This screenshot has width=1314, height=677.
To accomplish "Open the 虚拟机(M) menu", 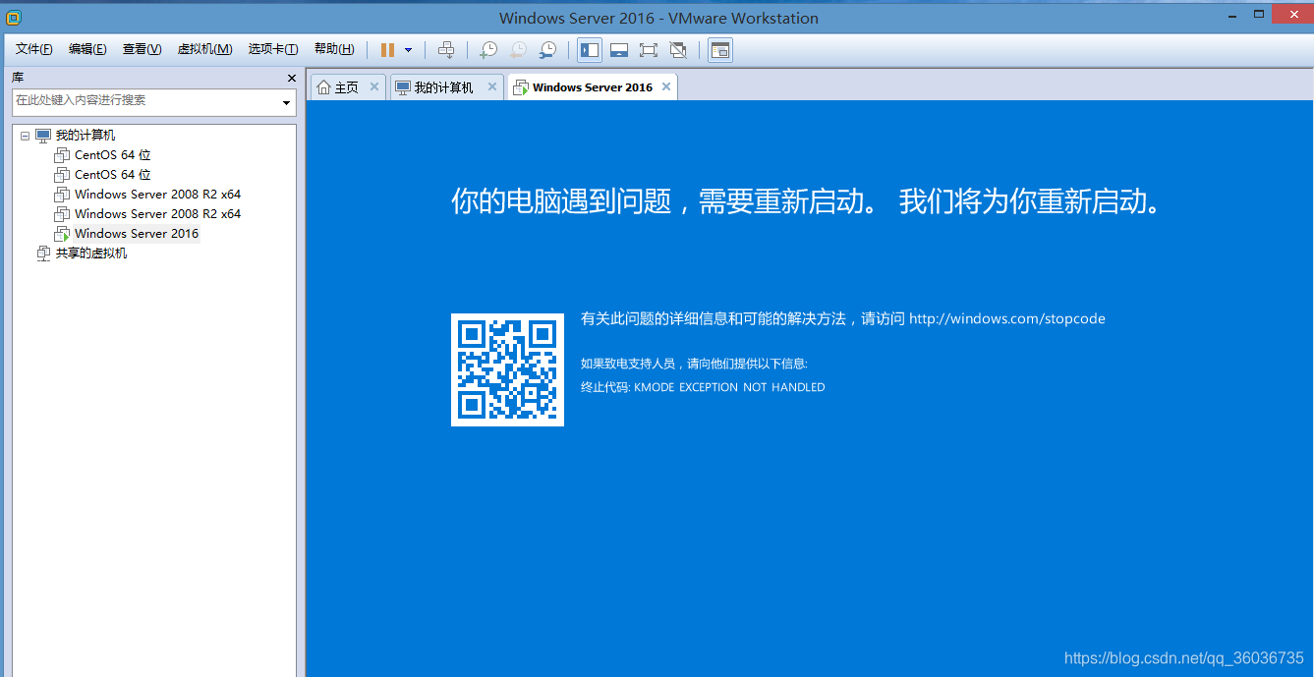I will point(204,49).
